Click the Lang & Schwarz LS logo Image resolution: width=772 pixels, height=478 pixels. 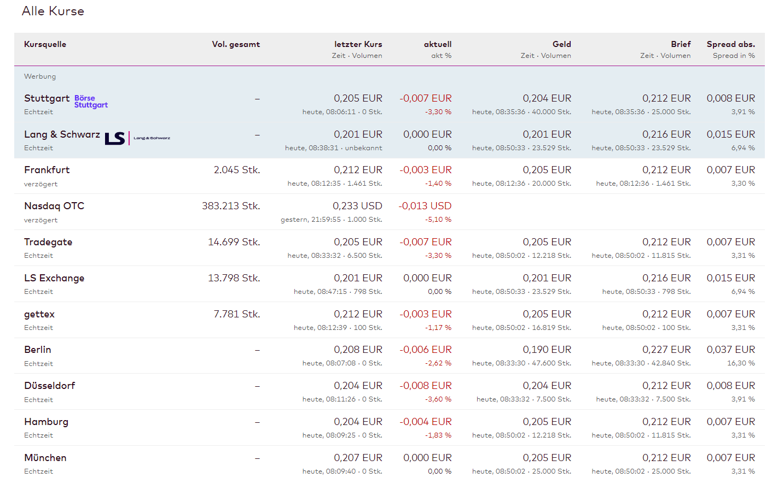(x=137, y=138)
